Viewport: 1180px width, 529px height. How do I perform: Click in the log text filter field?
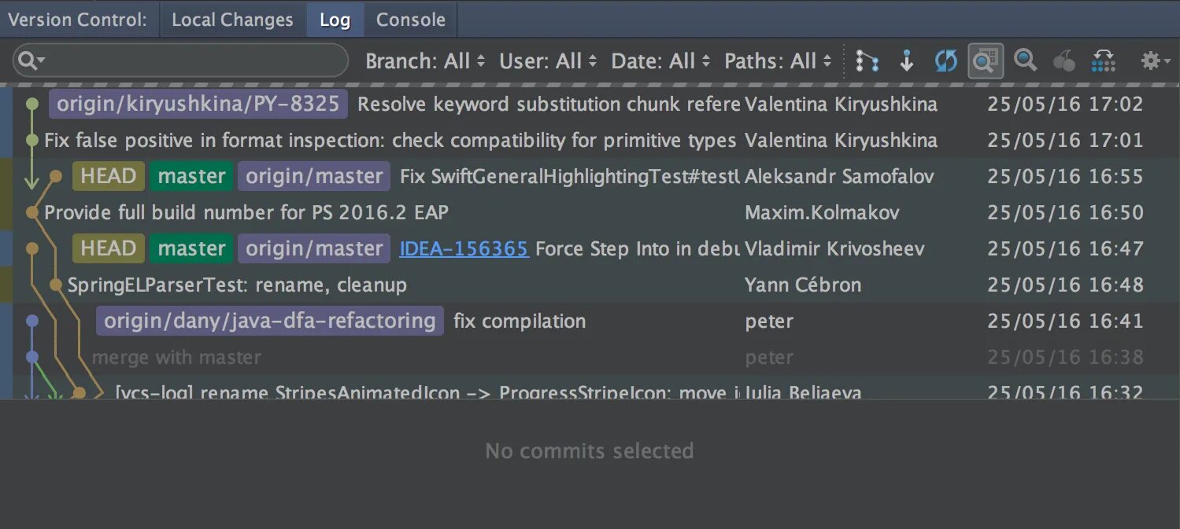pyautogui.click(x=197, y=61)
